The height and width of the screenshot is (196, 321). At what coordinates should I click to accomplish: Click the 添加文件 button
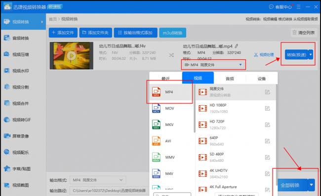pos(63,33)
